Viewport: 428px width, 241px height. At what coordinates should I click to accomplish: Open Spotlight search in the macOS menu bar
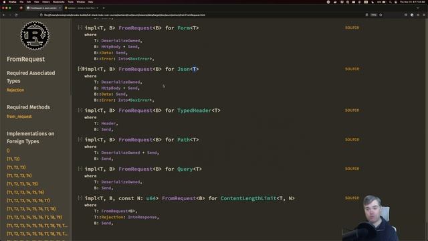391,2
